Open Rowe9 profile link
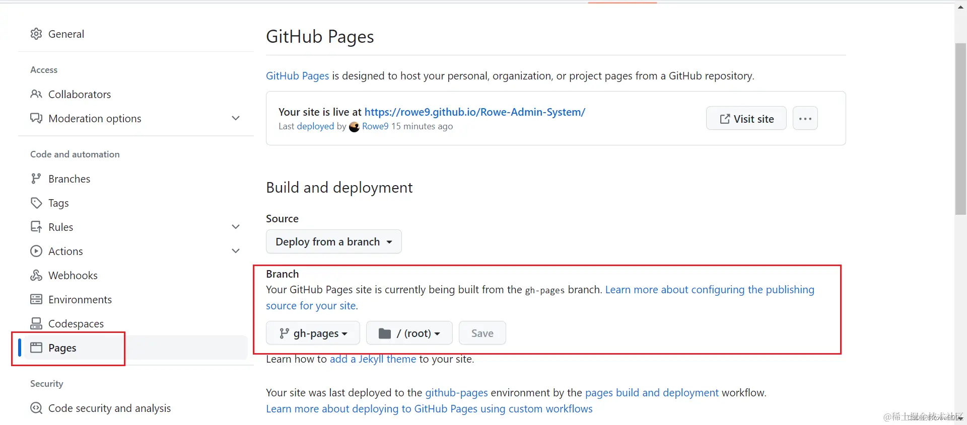This screenshot has width=967, height=425. click(375, 126)
